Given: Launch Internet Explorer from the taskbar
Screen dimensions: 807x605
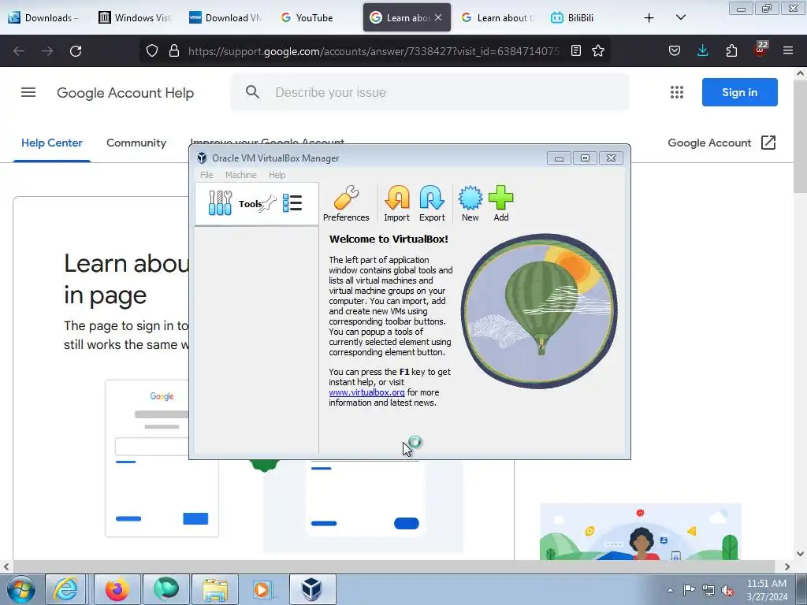Looking at the screenshot, I should tap(65, 589).
